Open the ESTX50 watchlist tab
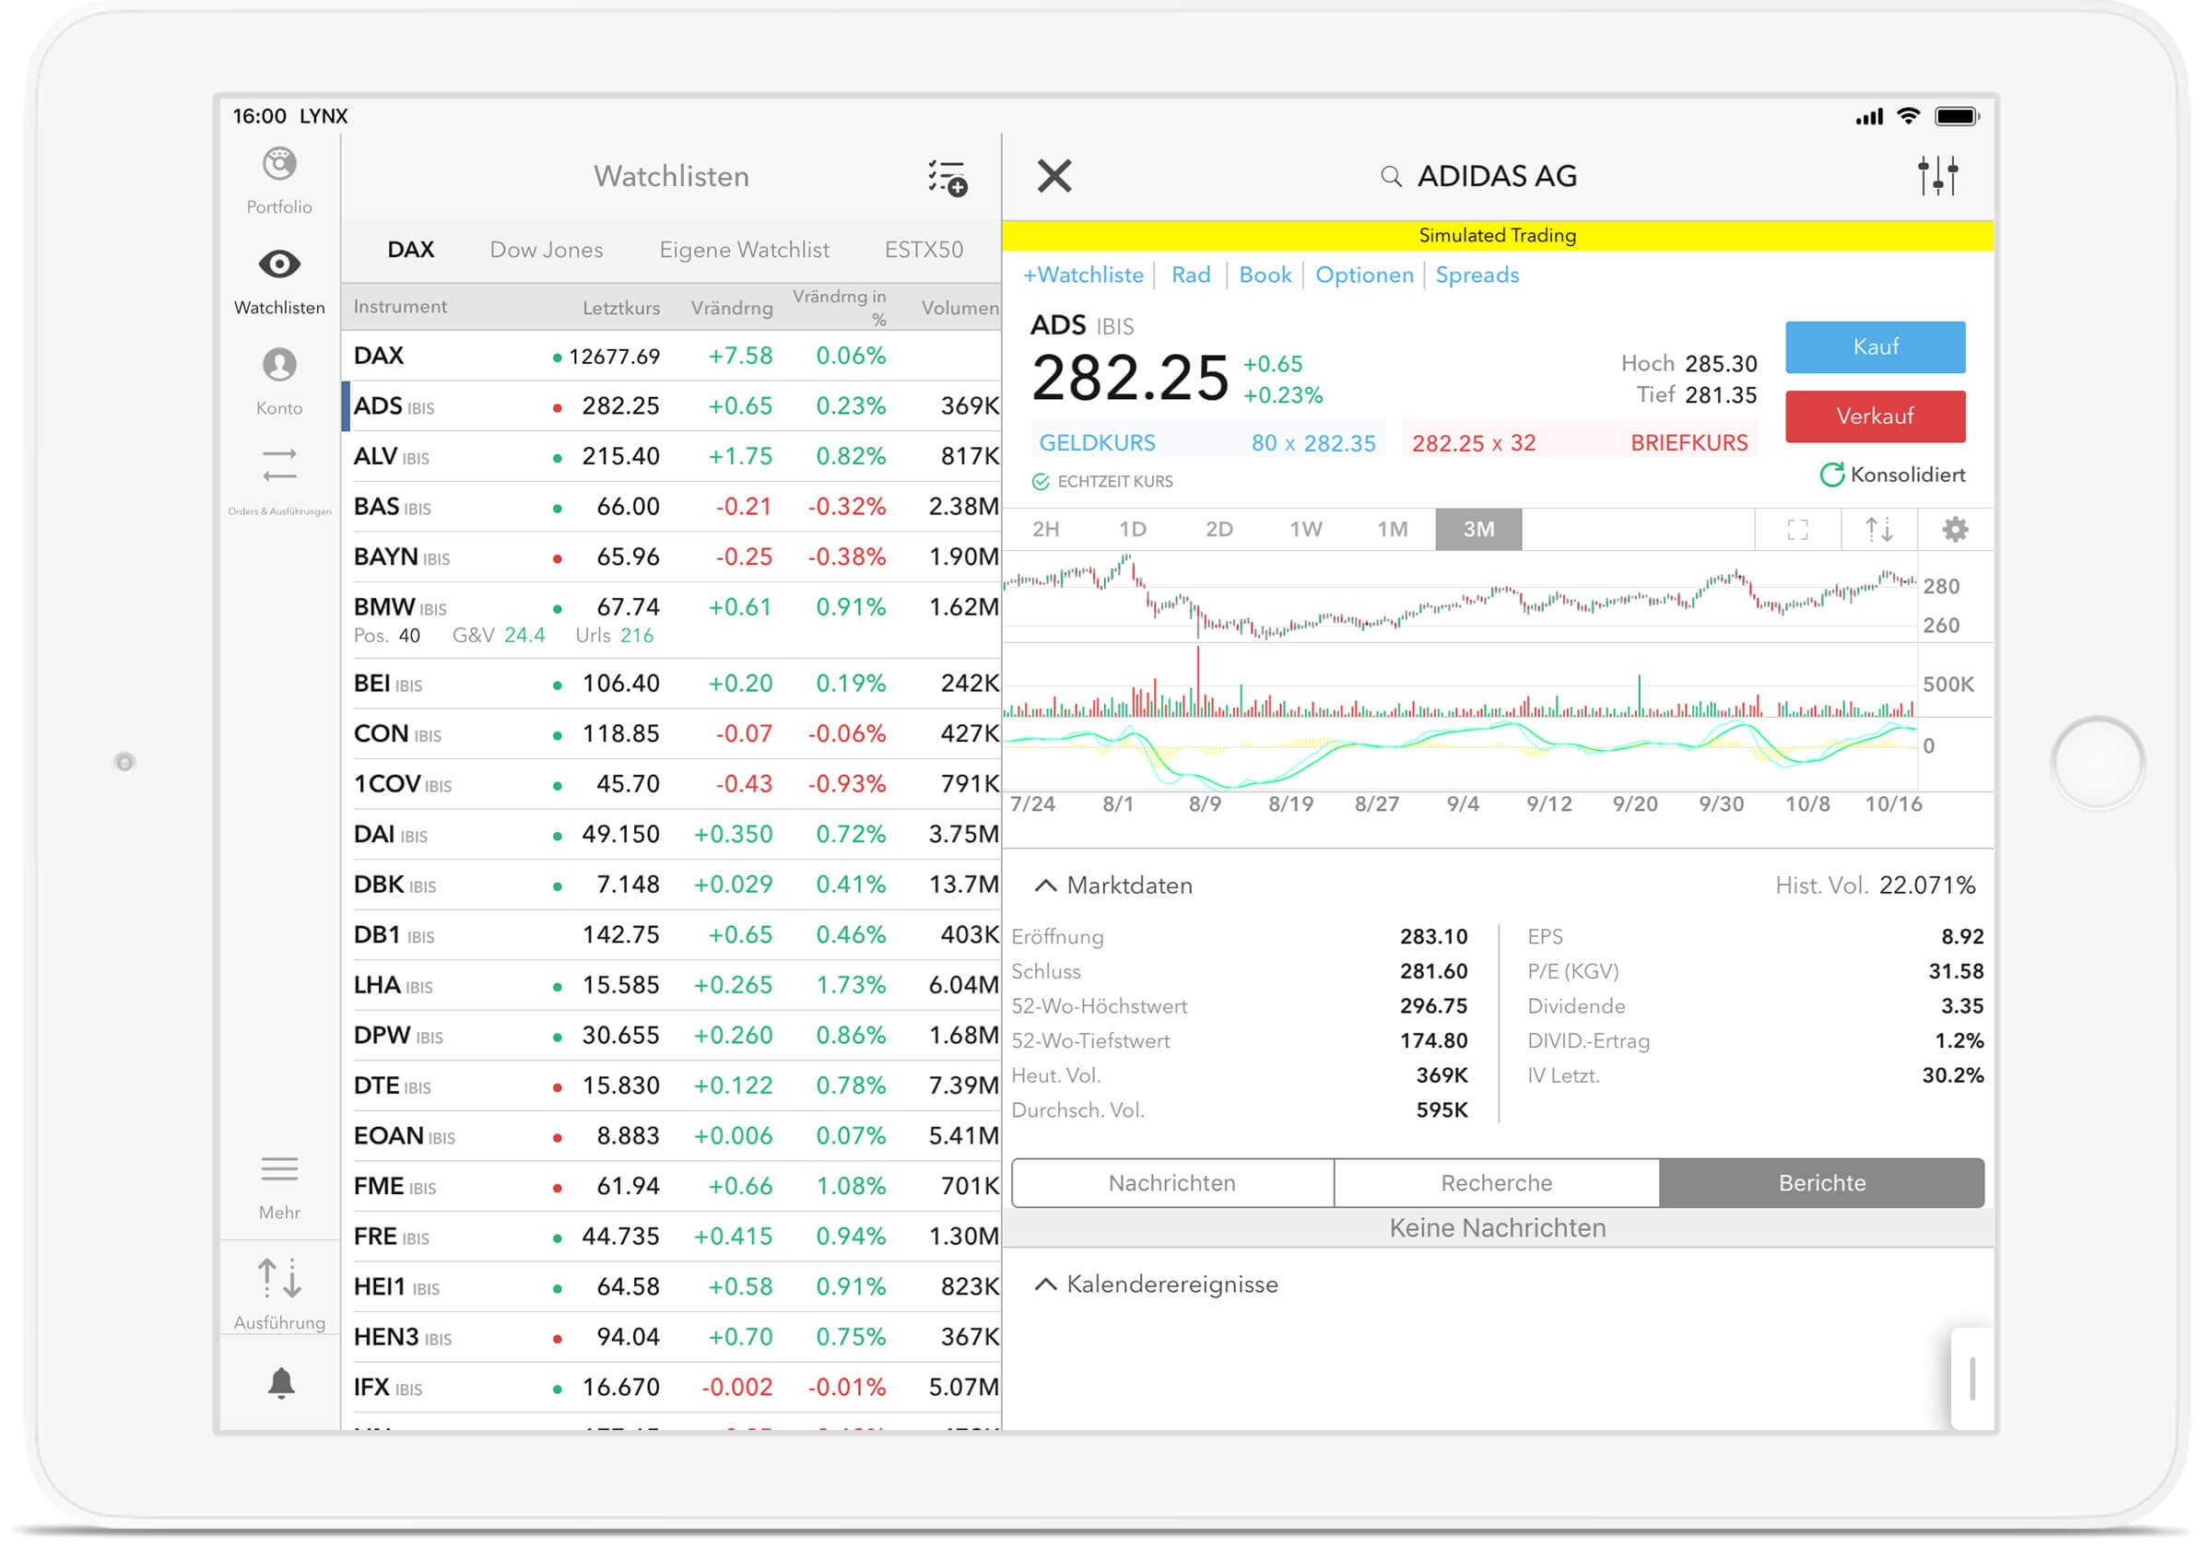This screenshot has height=1548, width=2212. point(923,251)
